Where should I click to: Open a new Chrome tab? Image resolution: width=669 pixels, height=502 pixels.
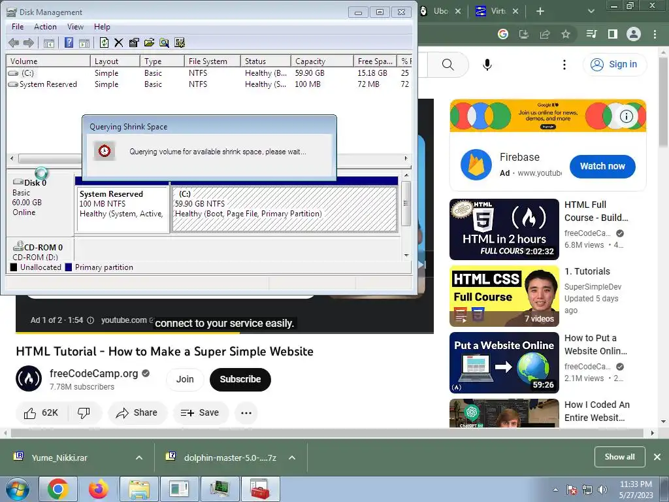point(540,11)
